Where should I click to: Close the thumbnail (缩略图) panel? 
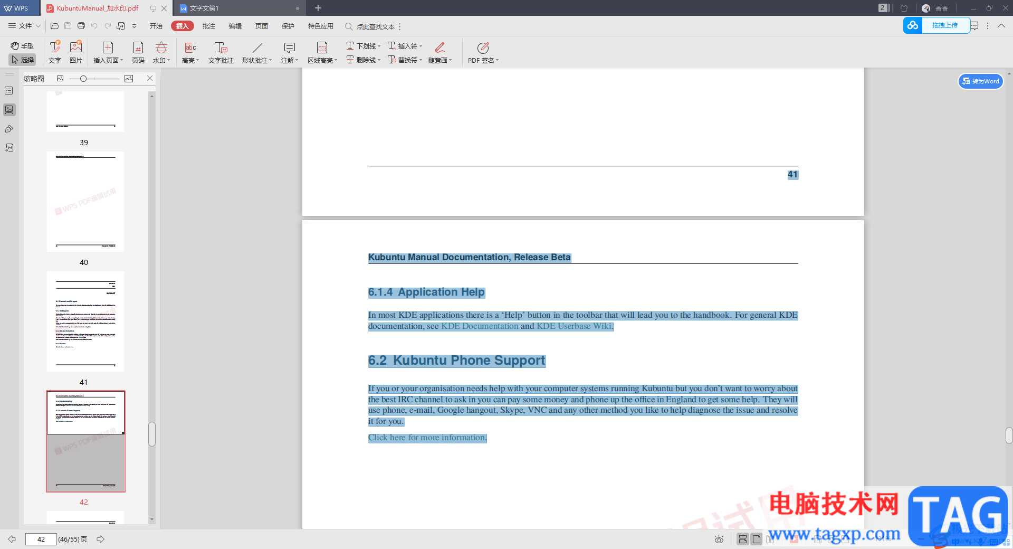coord(150,78)
